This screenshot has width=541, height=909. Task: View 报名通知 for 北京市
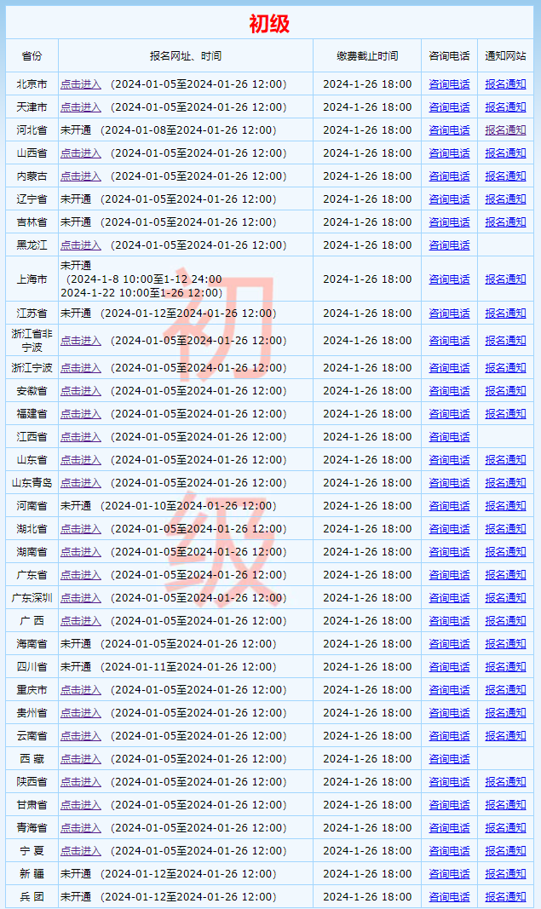pyautogui.click(x=505, y=84)
